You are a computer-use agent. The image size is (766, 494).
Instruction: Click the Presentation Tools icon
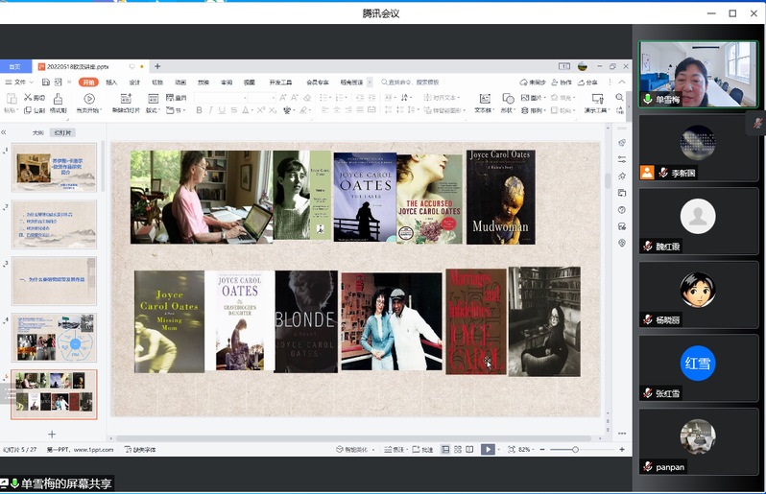tap(595, 98)
